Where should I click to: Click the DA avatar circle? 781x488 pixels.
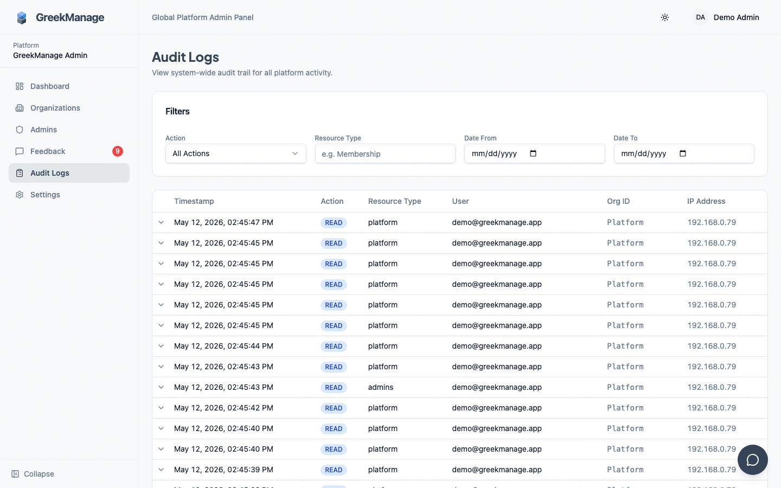[x=701, y=17]
